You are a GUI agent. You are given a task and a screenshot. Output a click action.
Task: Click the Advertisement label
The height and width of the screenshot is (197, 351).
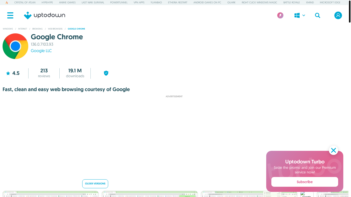point(174,97)
